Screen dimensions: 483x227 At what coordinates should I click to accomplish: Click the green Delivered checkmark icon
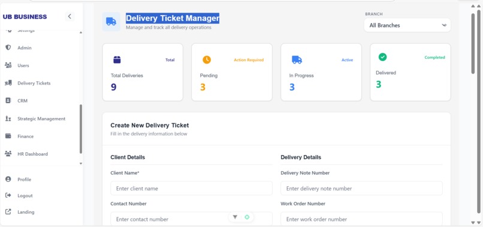(382, 57)
